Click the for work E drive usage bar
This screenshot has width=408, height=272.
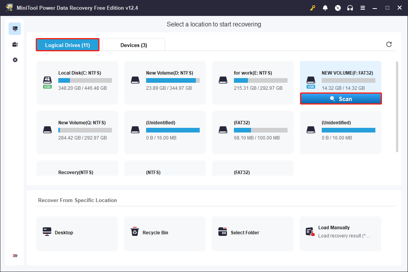point(260,80)
